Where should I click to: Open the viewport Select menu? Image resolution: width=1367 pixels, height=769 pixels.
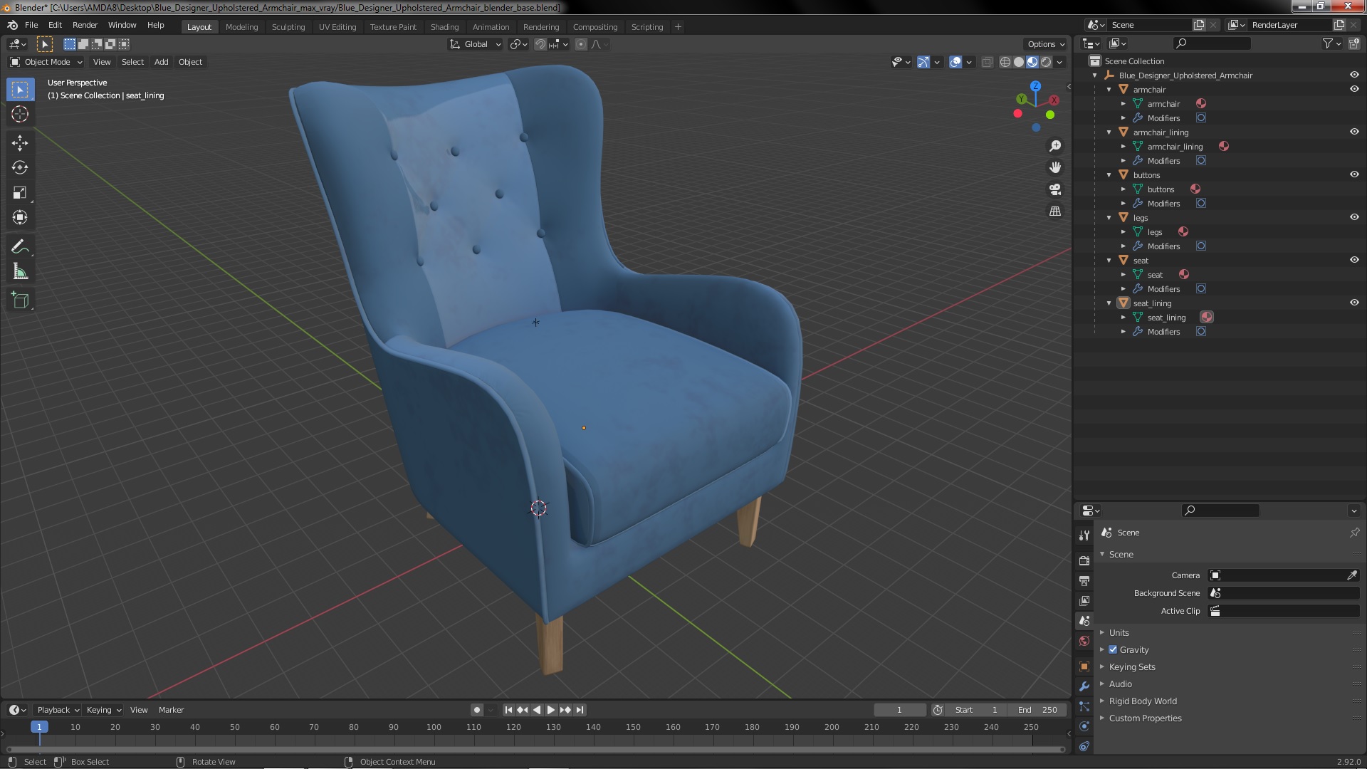click(x=132, y=62)
